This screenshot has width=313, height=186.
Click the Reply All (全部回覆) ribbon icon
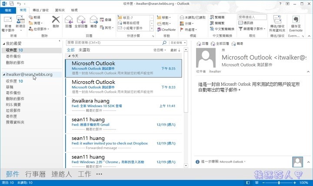click(x=81, y=20)
